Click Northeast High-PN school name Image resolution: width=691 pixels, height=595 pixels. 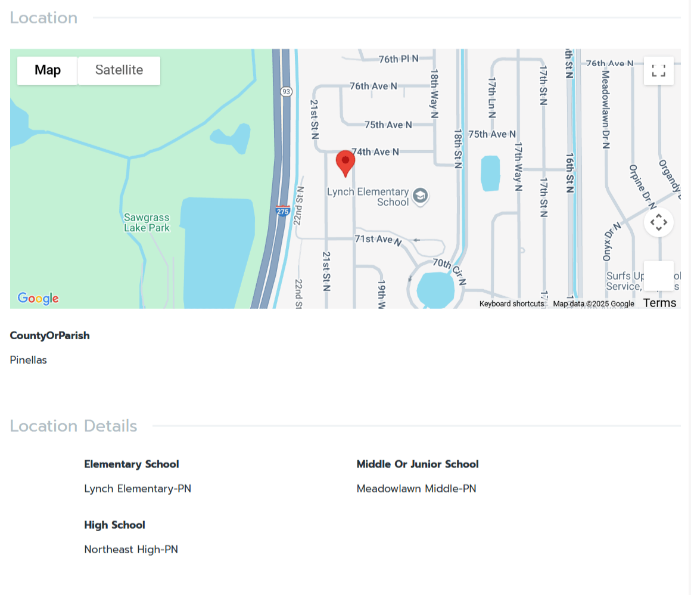pyautogui.click(x=130, y=549)
